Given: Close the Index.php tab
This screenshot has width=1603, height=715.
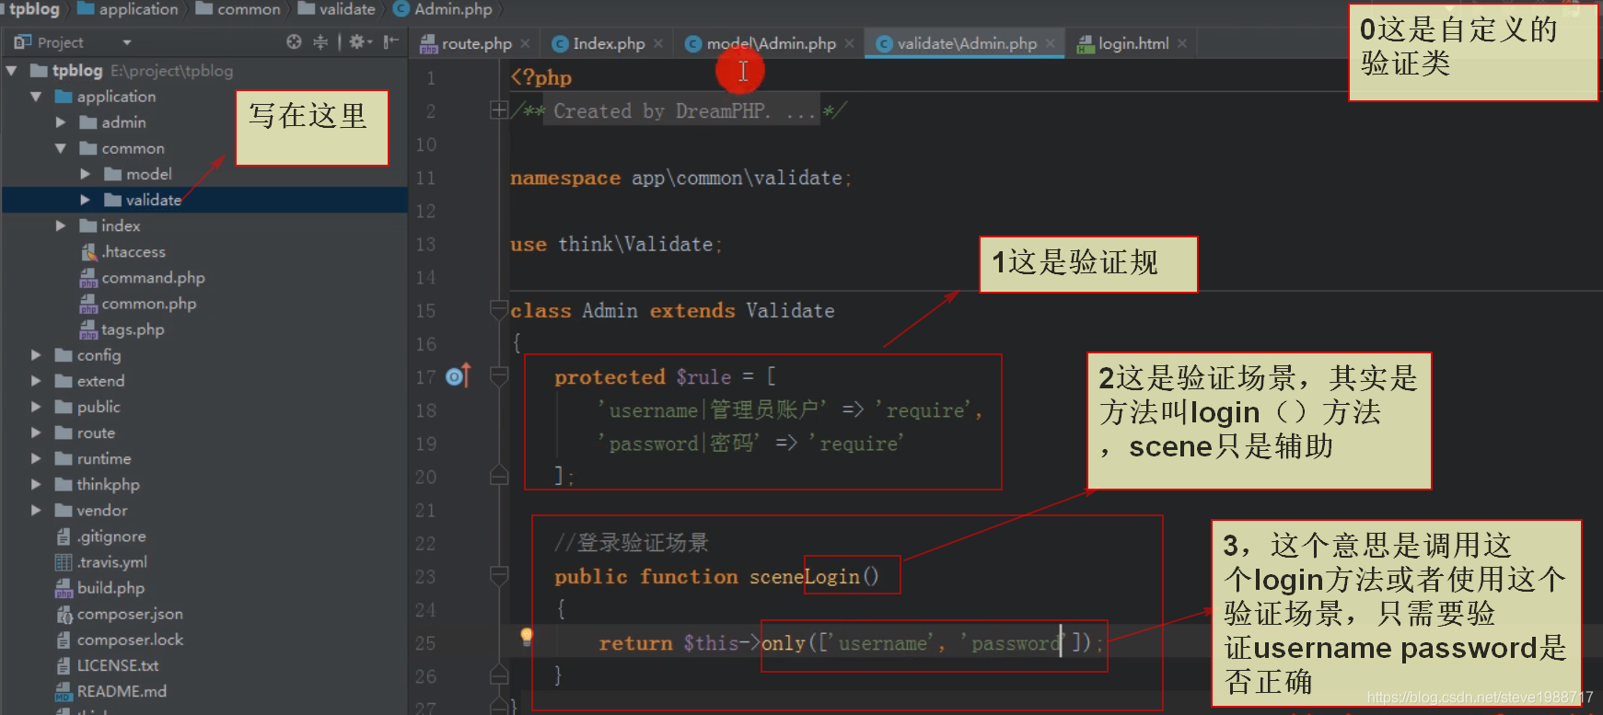Looking at the screenshot, I should pyautogui.click(x=658, y=43).
